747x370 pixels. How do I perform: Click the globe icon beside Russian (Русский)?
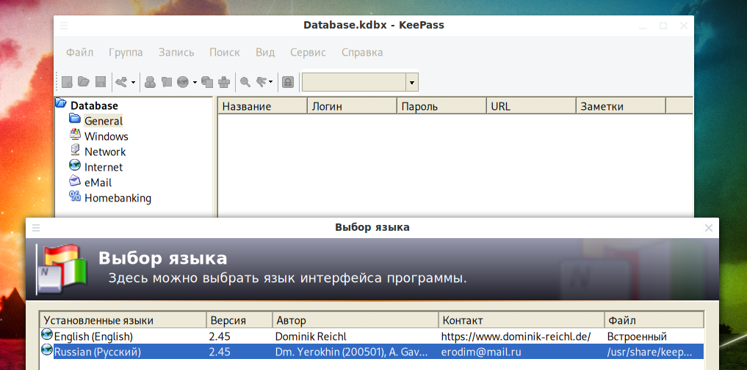(47, 349)
